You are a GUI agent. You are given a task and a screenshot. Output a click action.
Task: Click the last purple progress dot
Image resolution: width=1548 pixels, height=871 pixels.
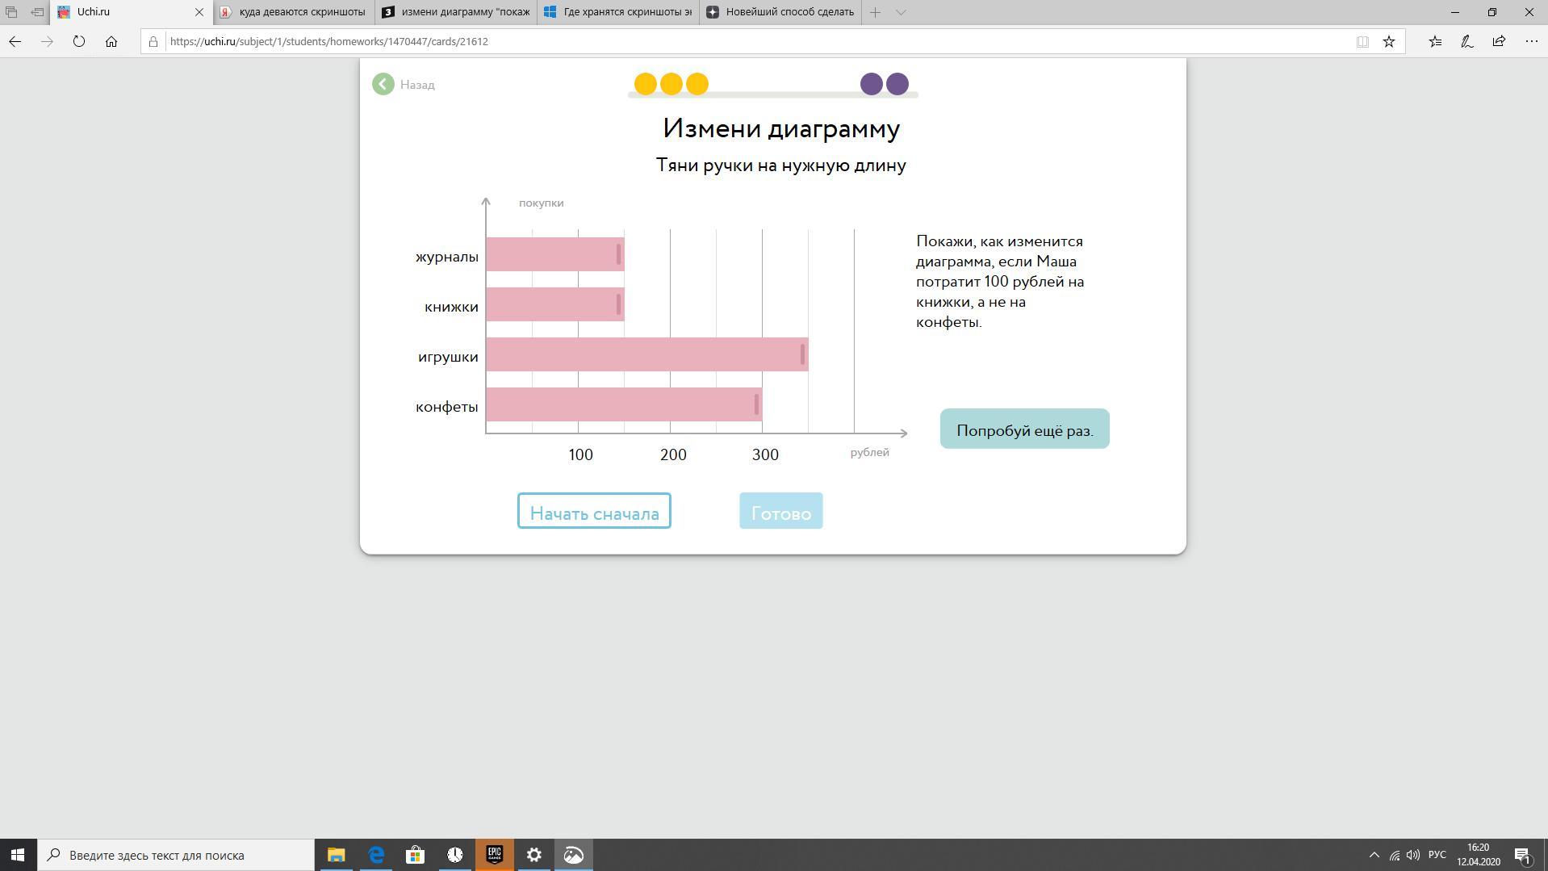[x=897, y=84]
